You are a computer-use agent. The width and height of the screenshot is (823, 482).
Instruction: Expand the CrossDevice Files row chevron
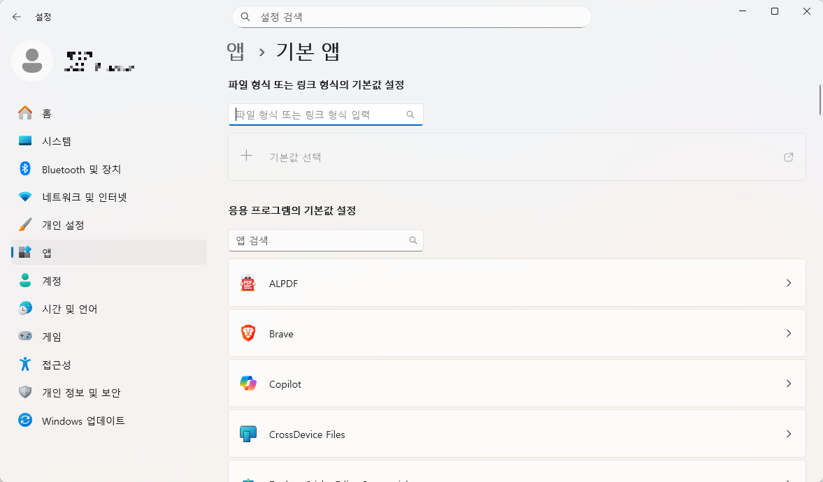pos(788,434)
